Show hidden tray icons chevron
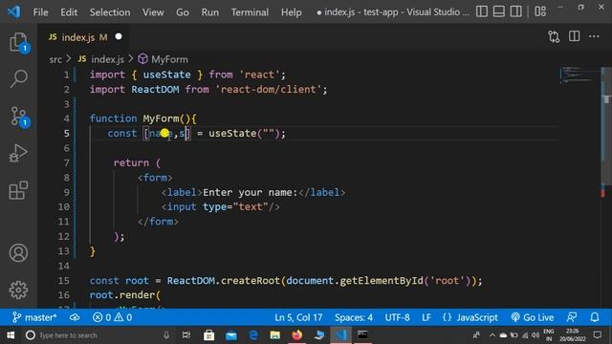This screenshot has width=612, height=344. point(492,335)
